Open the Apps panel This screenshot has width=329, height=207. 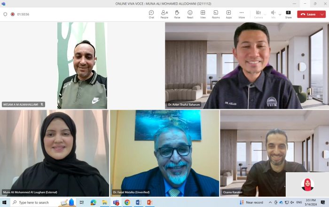pos(228,14)
